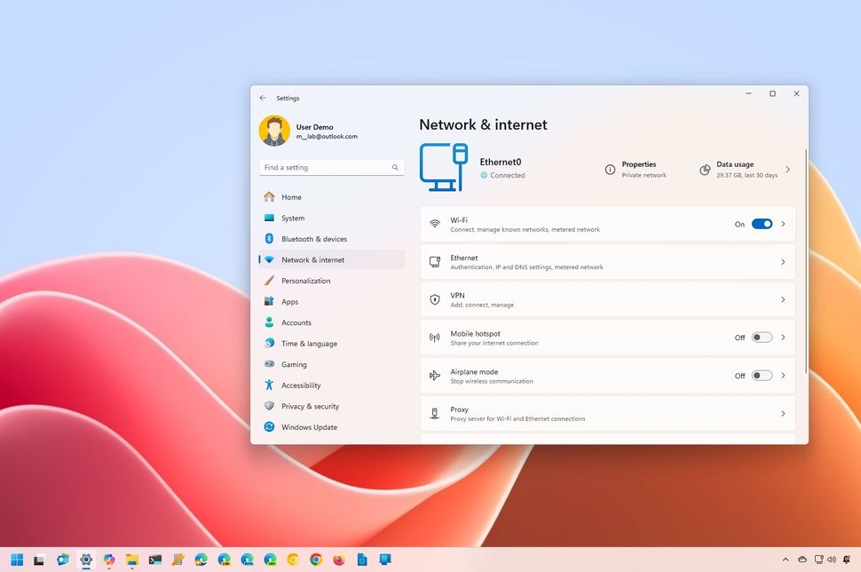Turn off the Wi-Fi toggle
This screenshot has width=861, height=572.
761,224
